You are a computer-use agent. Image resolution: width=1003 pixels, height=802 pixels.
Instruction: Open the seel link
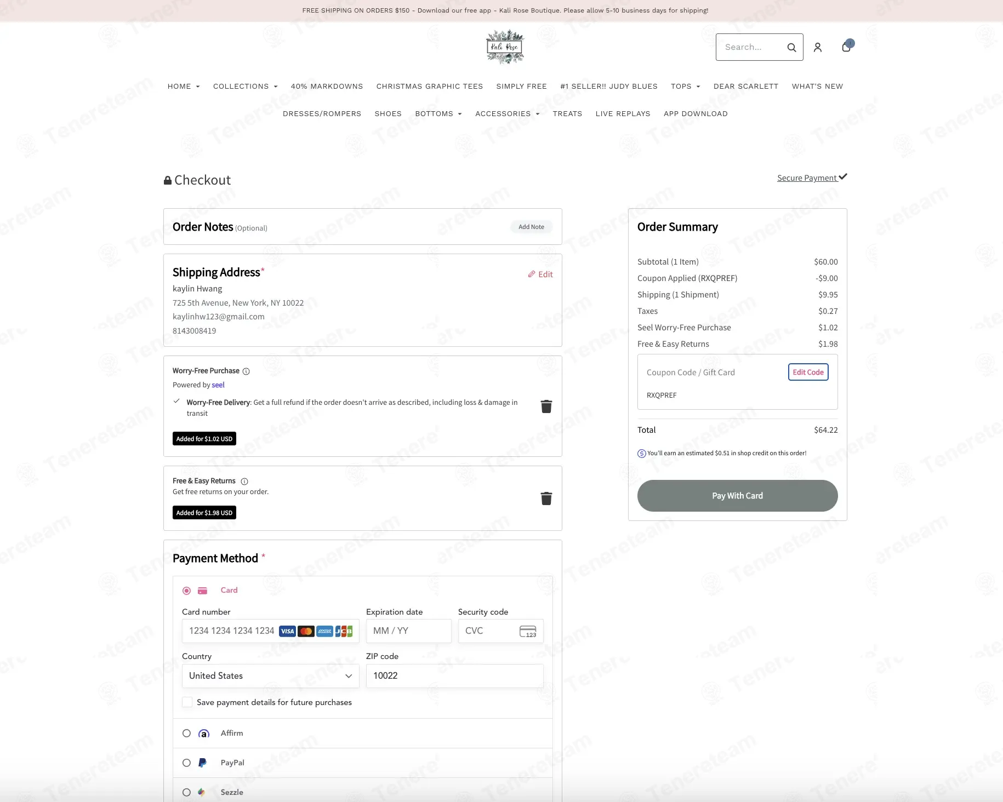click(x=218, y=385)
